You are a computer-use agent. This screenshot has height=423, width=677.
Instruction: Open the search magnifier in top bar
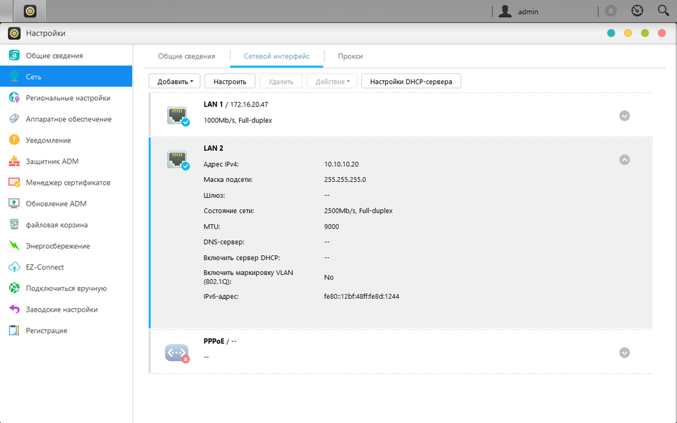coord(663,11)
